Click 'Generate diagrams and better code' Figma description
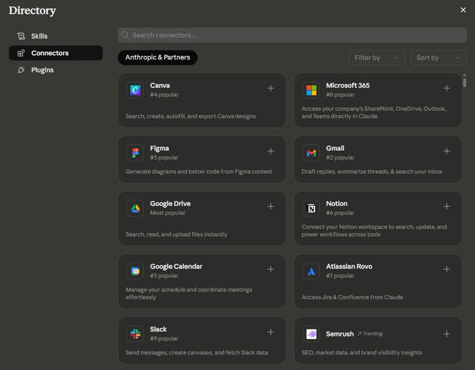 pyautogui.click(x=198, y=172)
